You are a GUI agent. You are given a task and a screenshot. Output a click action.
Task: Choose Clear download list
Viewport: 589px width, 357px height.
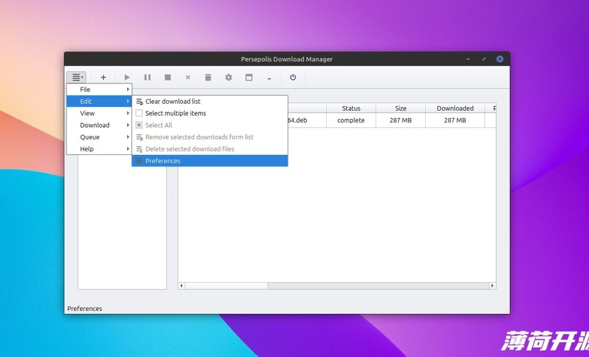(210, 101)
